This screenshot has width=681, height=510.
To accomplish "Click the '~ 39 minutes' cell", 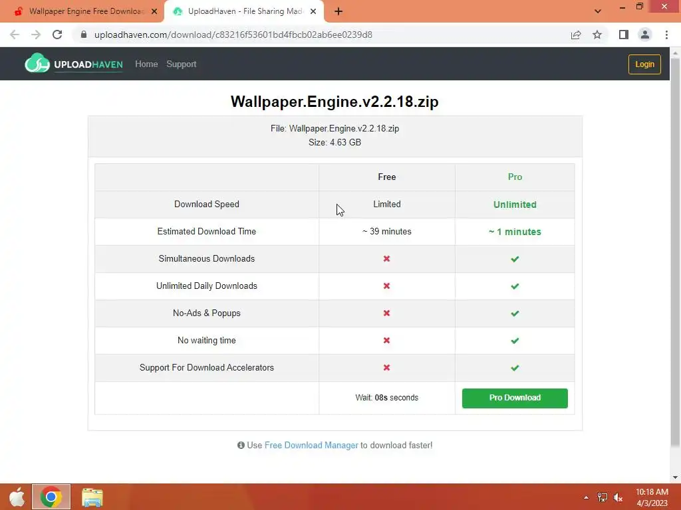I will click(x=387, y=231).
